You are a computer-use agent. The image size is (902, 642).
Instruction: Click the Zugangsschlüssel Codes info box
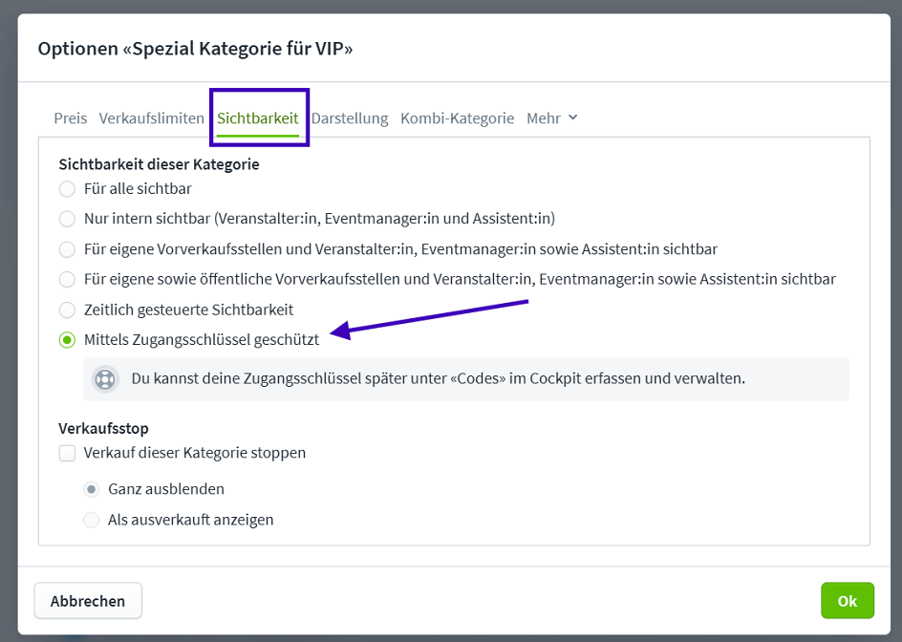click(465, 378)
